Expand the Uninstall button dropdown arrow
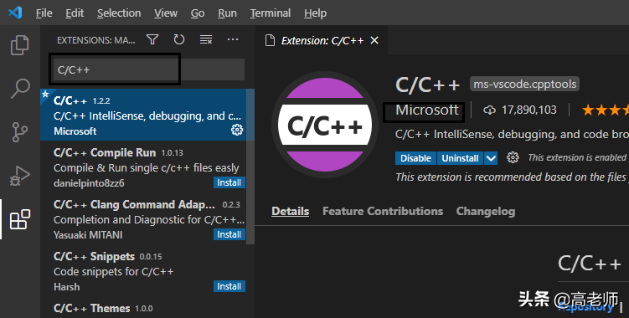The image size is (629, 318). tap(491, 158)
